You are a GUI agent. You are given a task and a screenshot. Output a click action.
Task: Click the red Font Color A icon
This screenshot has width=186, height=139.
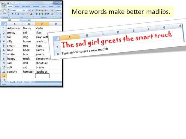pyautogui.click(x=31, y=14)
